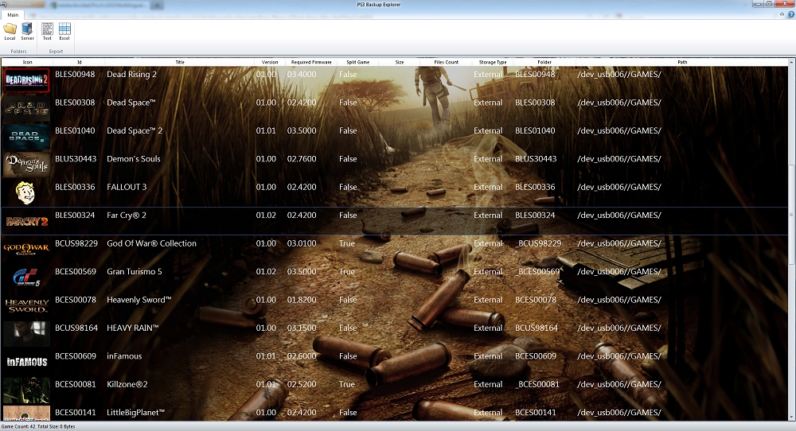Screen dimensions: 796x431
Task: Sort by the Id column header
Action: [79, 62]
